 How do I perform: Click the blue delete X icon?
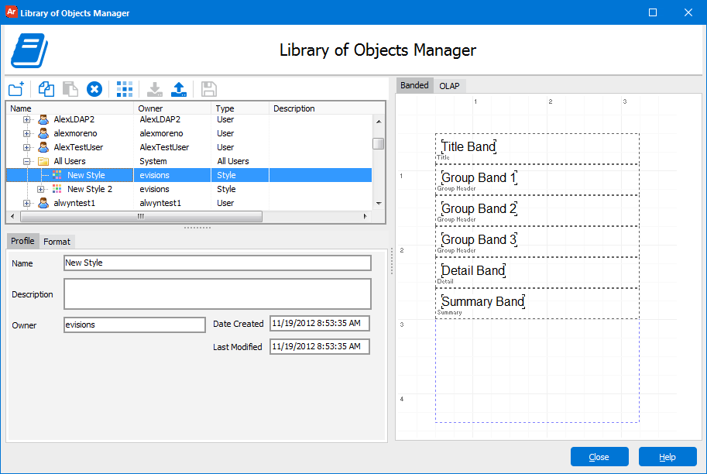click(x=94, y=89)
